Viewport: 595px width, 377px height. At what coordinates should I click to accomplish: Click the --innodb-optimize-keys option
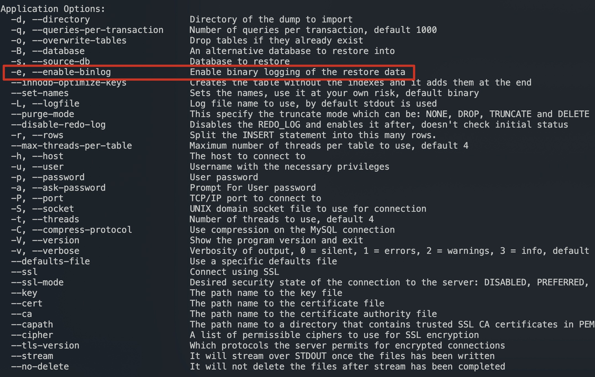pos(69,83)
